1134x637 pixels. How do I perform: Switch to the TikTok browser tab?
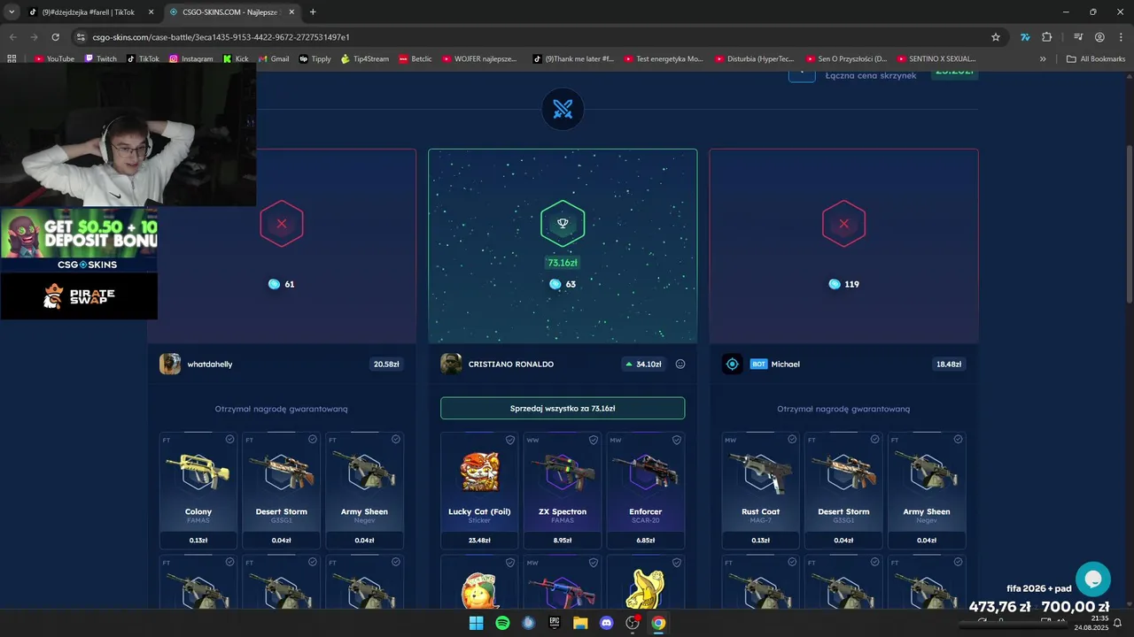point(90,12)
